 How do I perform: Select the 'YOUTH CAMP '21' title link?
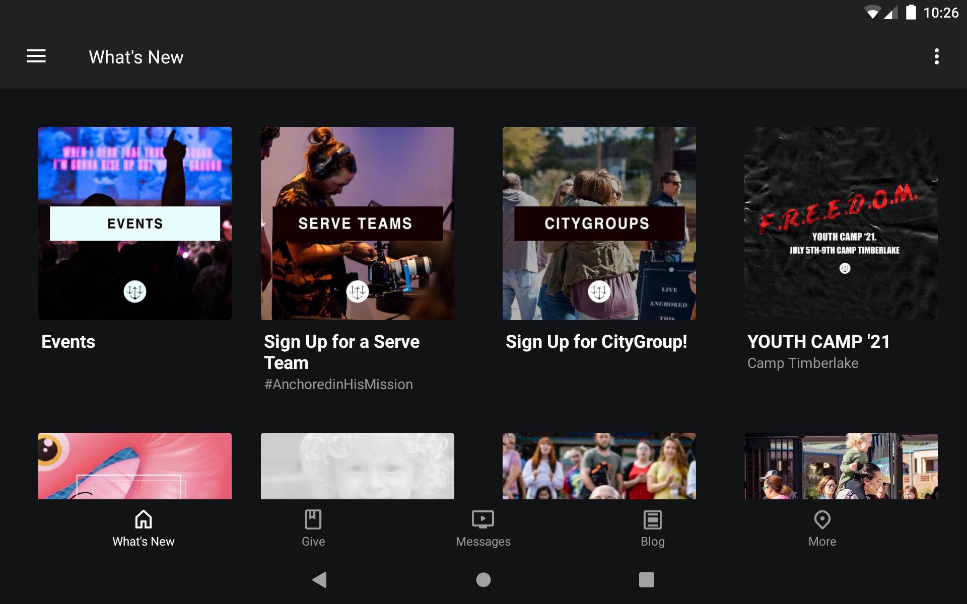click(818, 342)
